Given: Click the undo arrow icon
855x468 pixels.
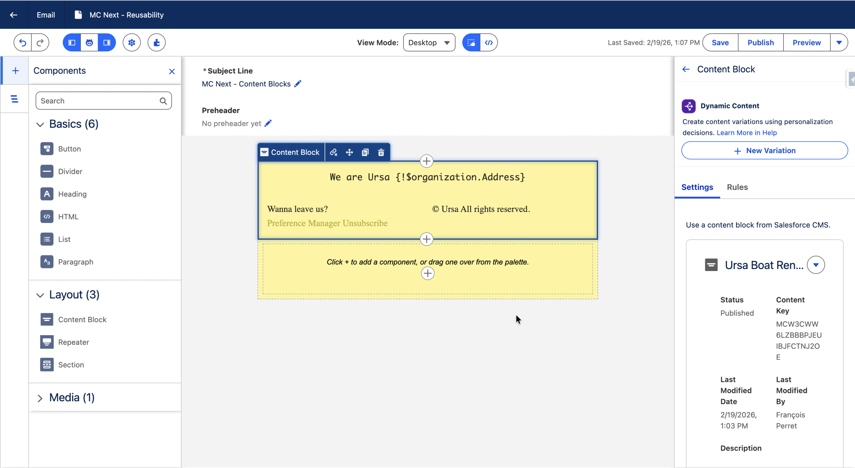Looking at the screenshot, I should [x=22, y=42].
